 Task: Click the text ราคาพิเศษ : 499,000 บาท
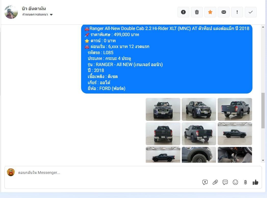115,35
